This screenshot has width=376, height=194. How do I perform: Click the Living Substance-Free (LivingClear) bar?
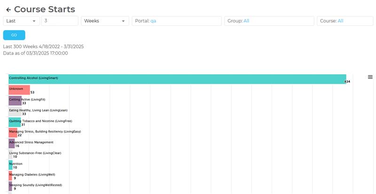[x=10, y=154]
